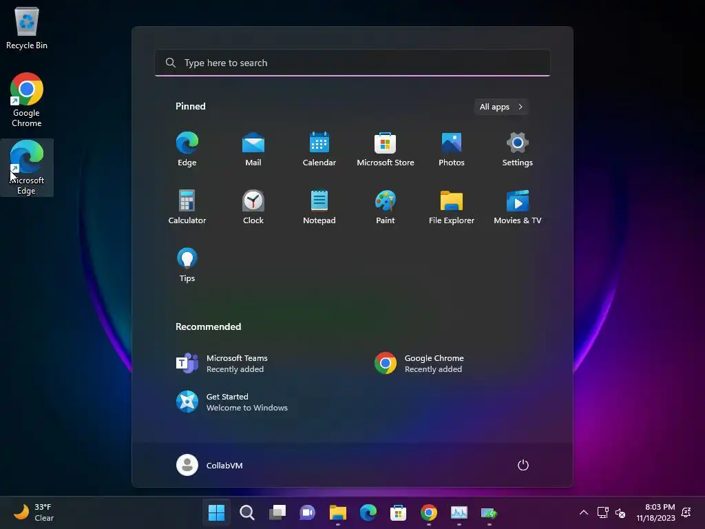705x529 pixels.
Task: Open Edge from the taskbar
Action: 368,512
